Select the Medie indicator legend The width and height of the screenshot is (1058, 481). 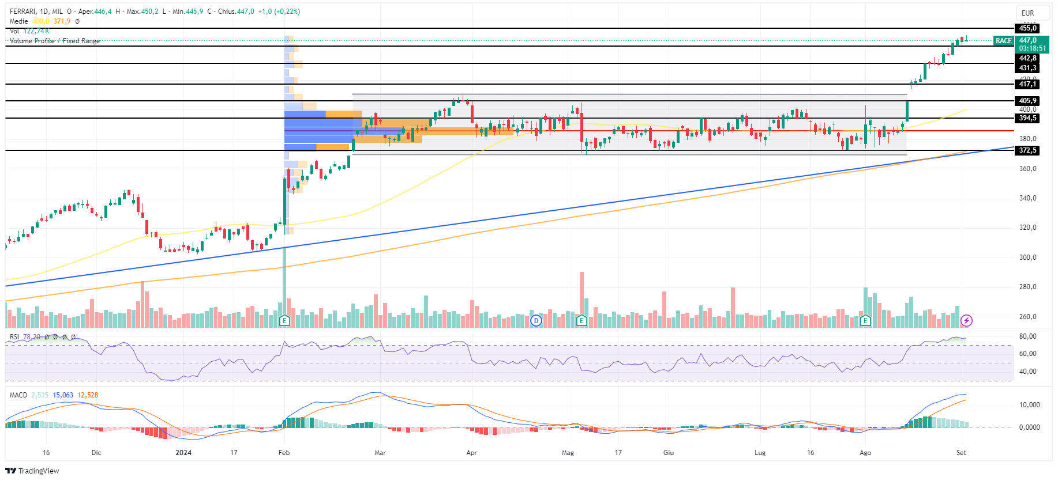coord(18,21)
